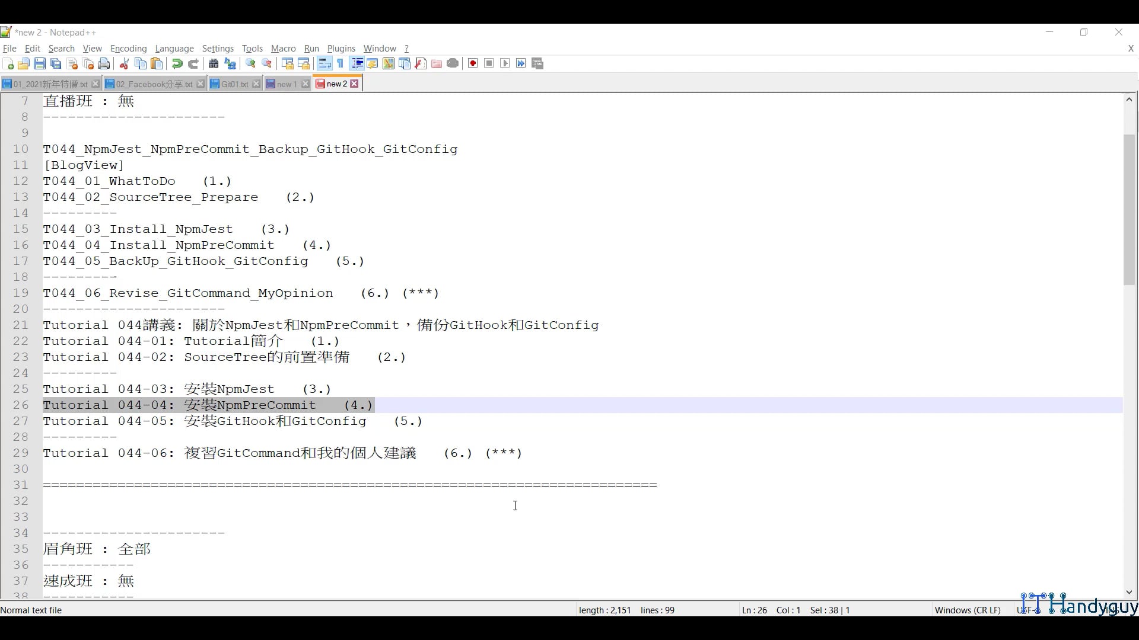Toggle synchronize vertical scrolling
This screenshot has width=1139, height=640.
click(287, 63)
